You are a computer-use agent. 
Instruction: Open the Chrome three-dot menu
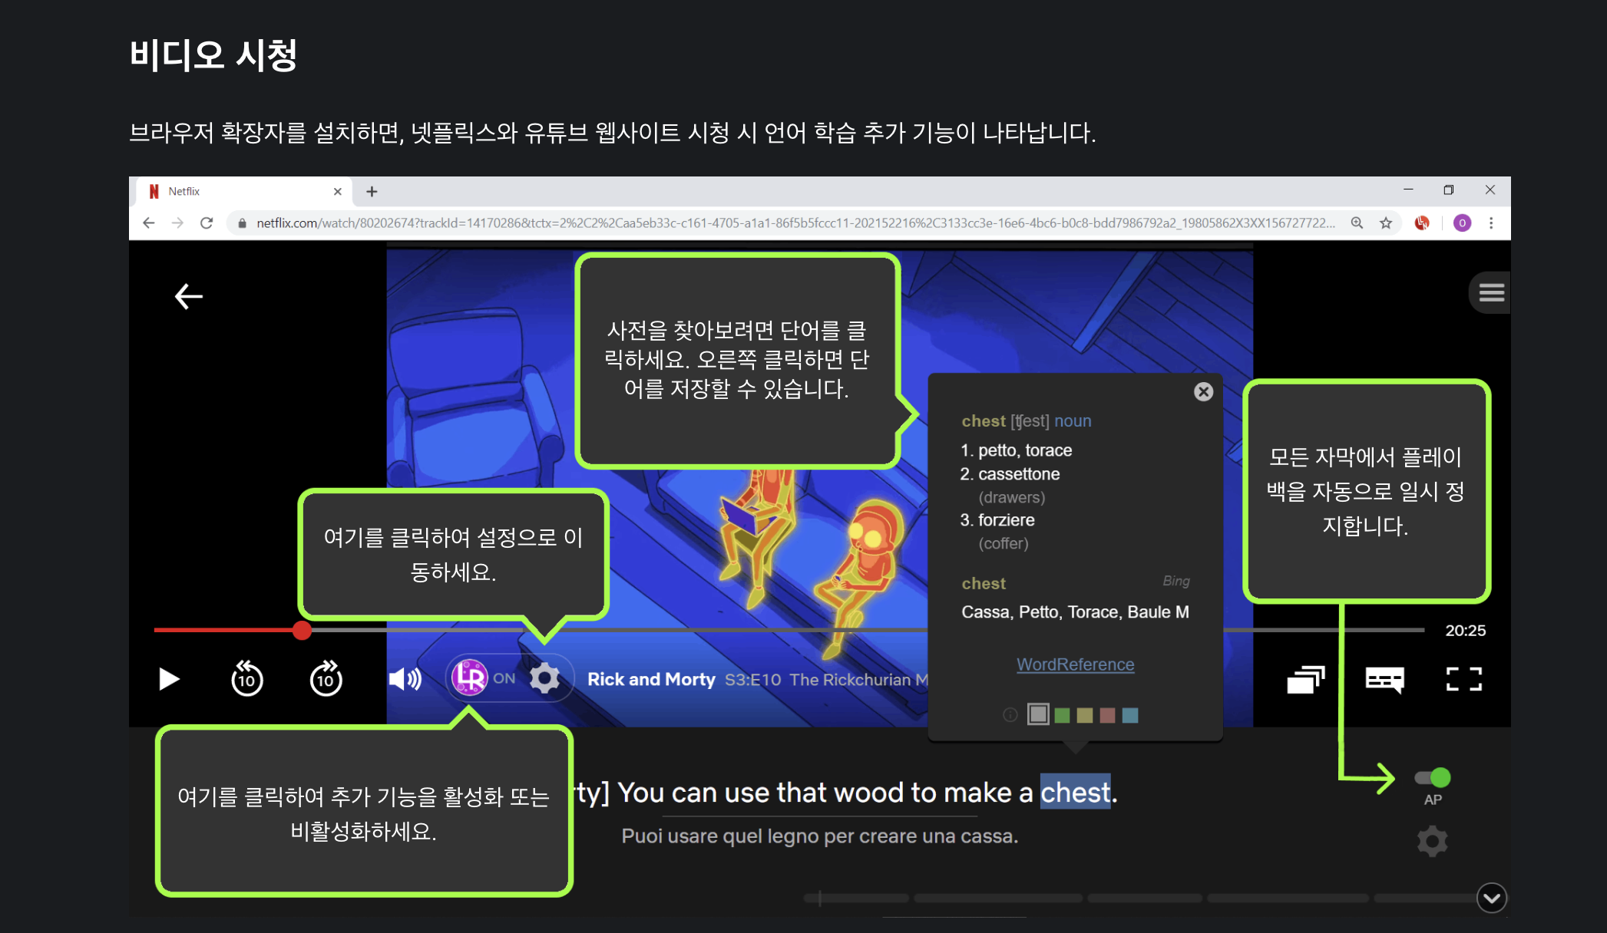tap(1491, 223)
